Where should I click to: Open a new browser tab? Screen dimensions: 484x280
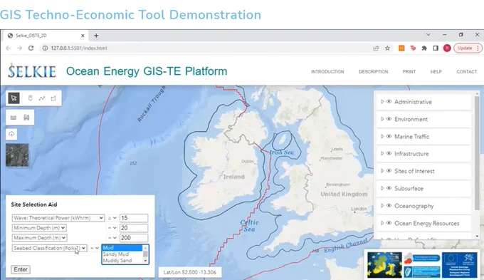[96, 36]
